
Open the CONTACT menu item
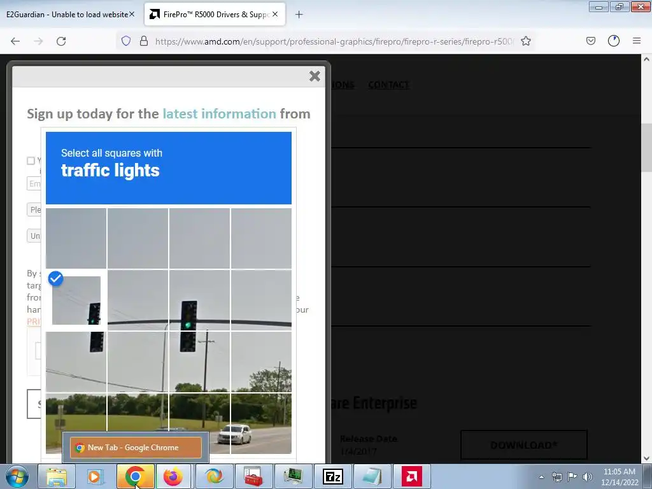click(x=388, y=85)
